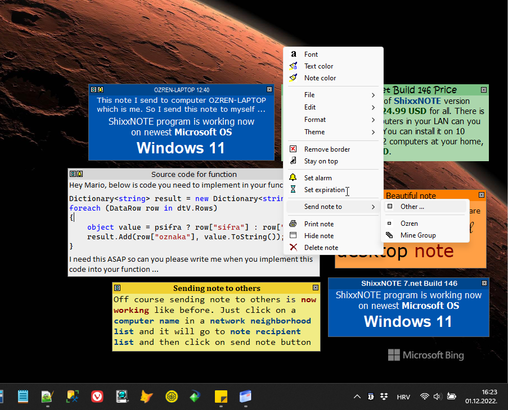This screenshot has width=508, height=410.
Task: Click the Delete note red X icon
Action: pos(293,247)
